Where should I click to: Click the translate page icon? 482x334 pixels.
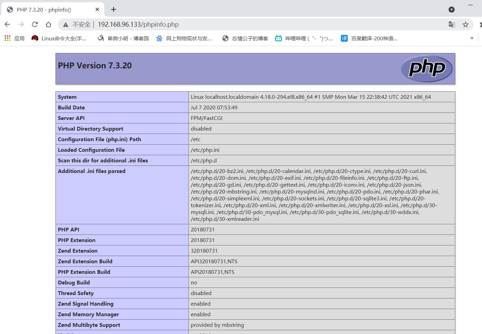point(452,24)
